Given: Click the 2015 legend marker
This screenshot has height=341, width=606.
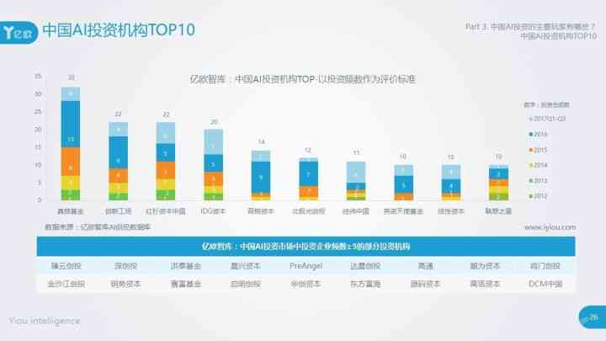Looking at the screenshot, I should [x=530, y=150].
